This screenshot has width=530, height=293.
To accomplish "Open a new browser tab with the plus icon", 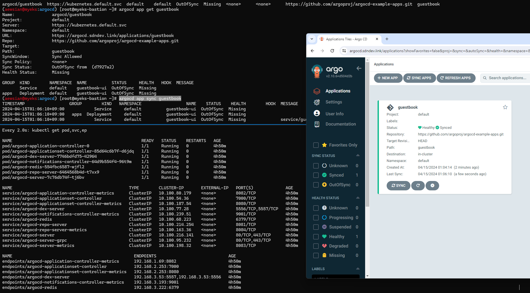I will (387, 39).
